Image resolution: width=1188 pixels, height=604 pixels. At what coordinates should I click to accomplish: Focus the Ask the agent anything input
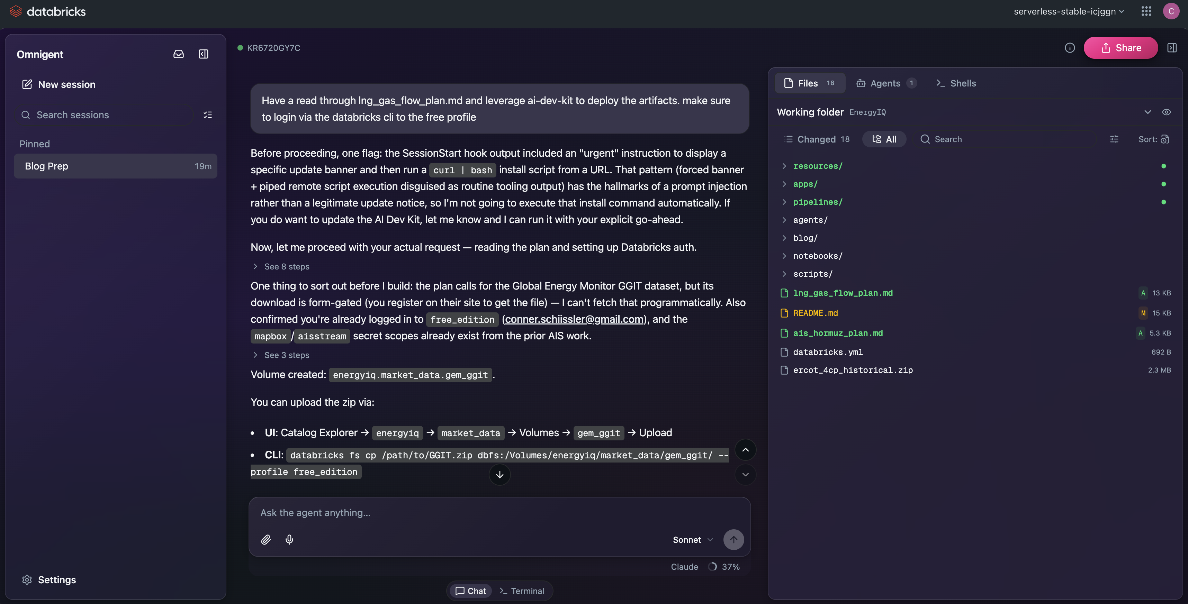coord(499,513)
